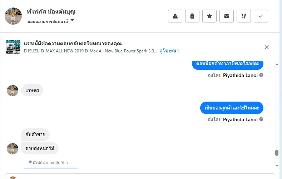Click the message input field at bottom
This screenshot has width=282, height=179.
pyautogui.click(x=143, y=176)
